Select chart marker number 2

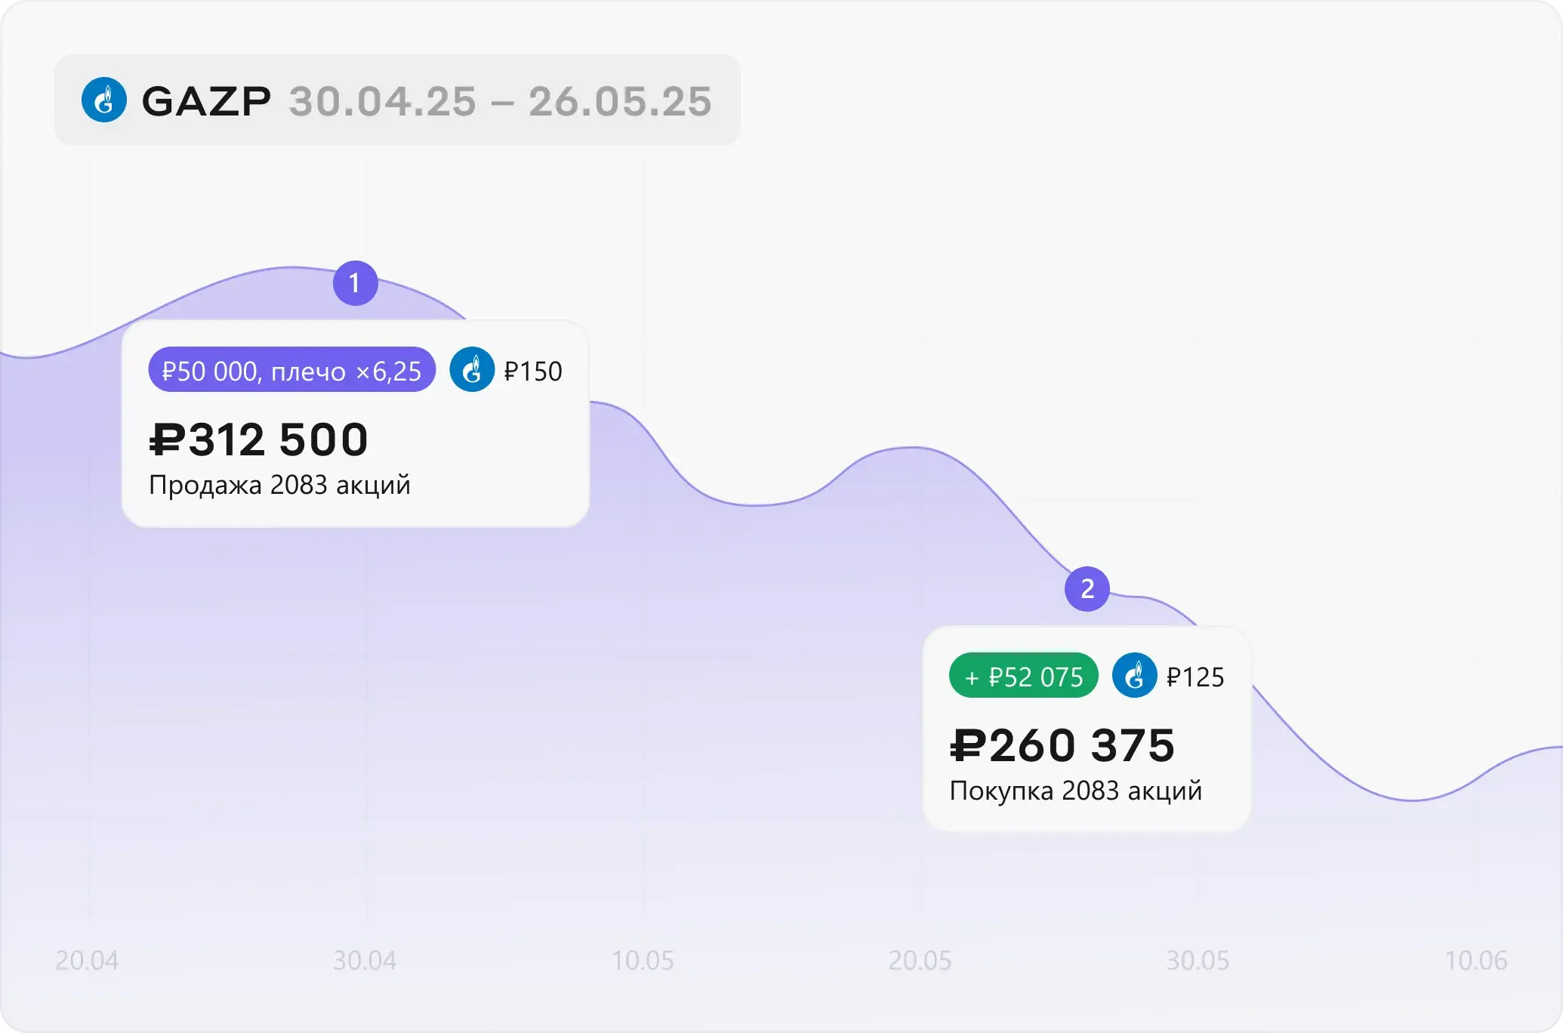(x=1087, y=588)
